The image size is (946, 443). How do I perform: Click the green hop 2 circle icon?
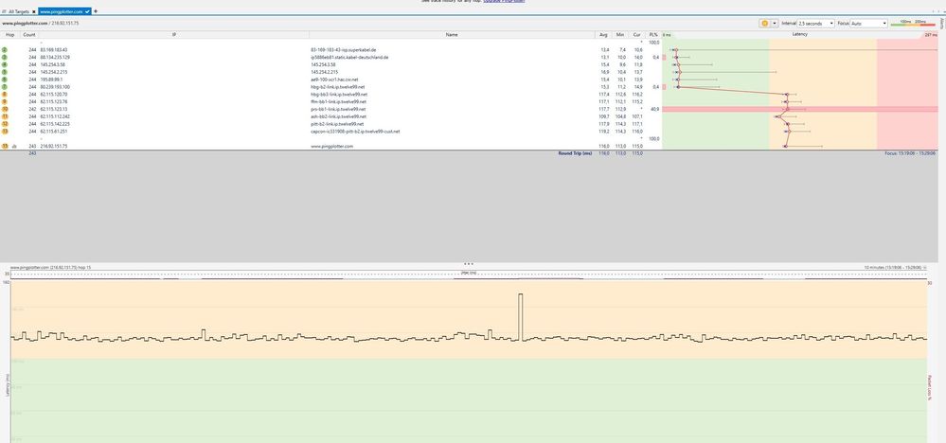click(5, 49)
